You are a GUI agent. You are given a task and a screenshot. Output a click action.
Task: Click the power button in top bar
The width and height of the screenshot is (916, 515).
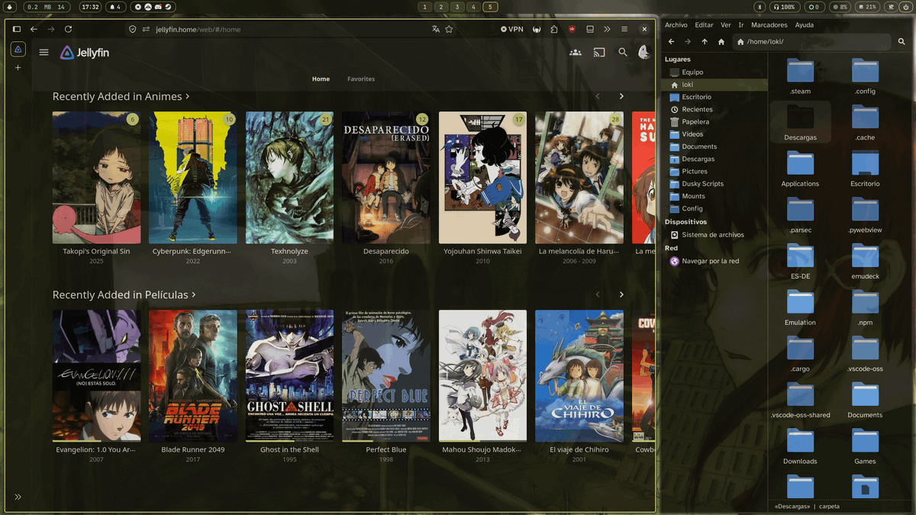point(905,7)
